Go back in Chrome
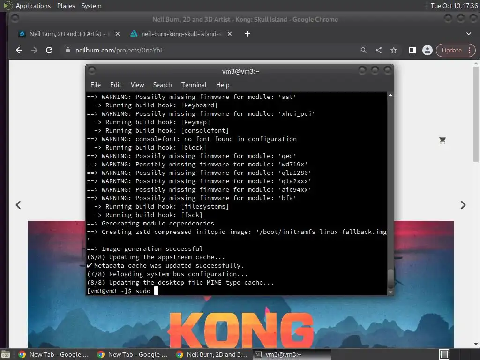Image resolution: width=480 pixels, height=360 pixels. (x=19, y=50)
